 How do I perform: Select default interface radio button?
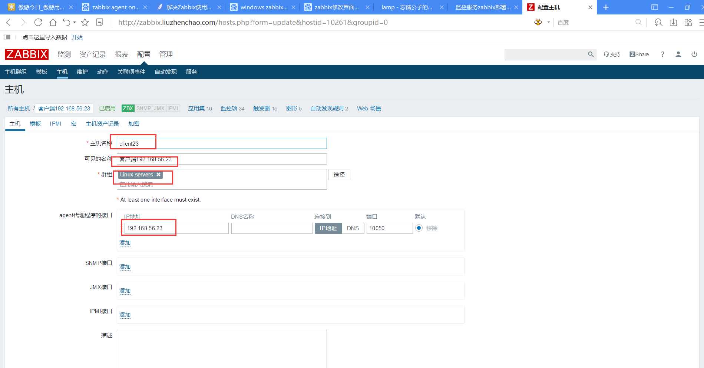[x=419, y=228]
